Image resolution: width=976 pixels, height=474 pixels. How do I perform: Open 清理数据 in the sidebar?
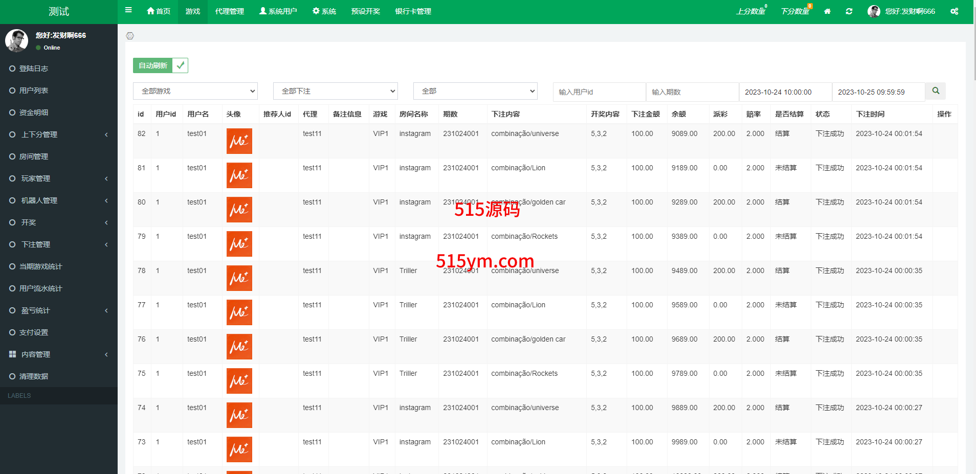click(34, 376)
